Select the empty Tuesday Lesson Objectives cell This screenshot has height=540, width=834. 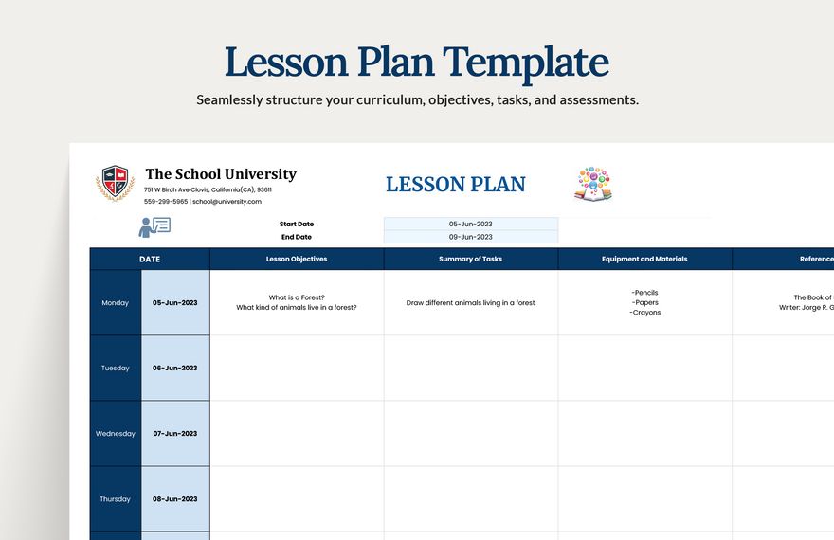click(297, 368)
